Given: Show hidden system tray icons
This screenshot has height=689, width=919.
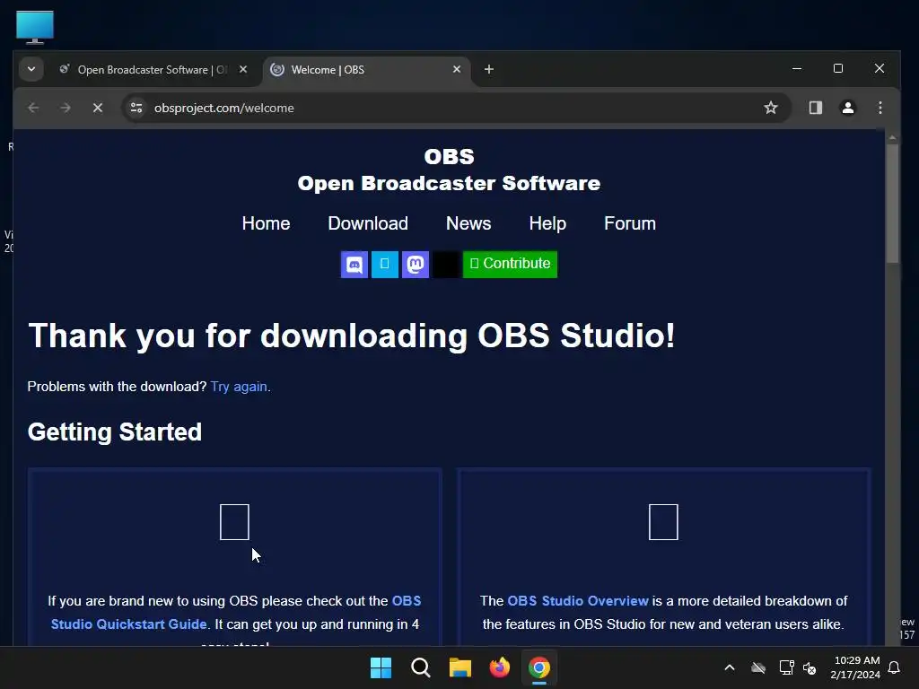Looking at the screenshot, I should click(x=730, y=667).
